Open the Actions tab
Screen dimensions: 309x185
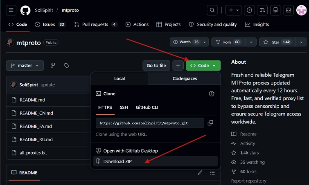coord(137,25)
